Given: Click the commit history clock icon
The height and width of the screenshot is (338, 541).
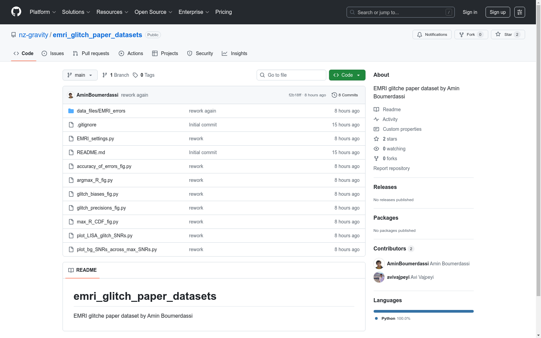Looking at the screenshot, I should coord(334,95).
